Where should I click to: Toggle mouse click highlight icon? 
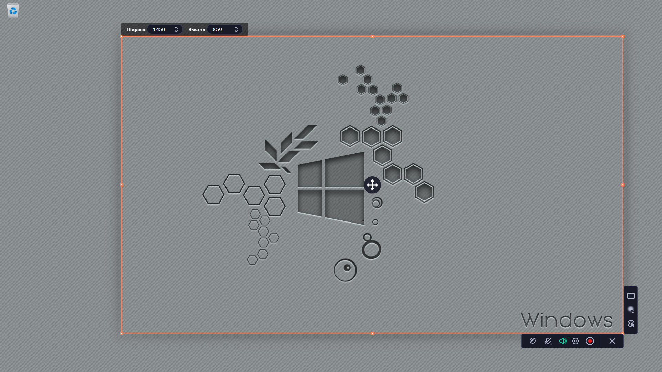[631, 324]
